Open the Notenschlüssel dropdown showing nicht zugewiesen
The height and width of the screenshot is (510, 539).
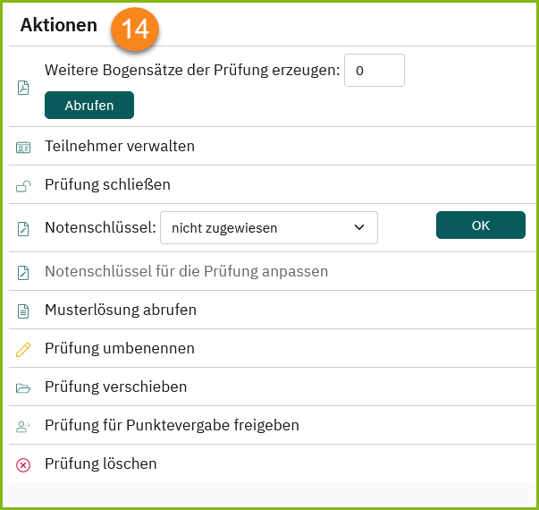(269, 228)
